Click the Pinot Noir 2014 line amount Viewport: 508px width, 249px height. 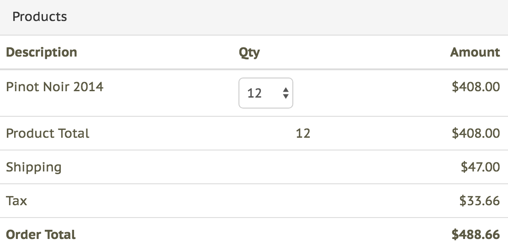476,86
